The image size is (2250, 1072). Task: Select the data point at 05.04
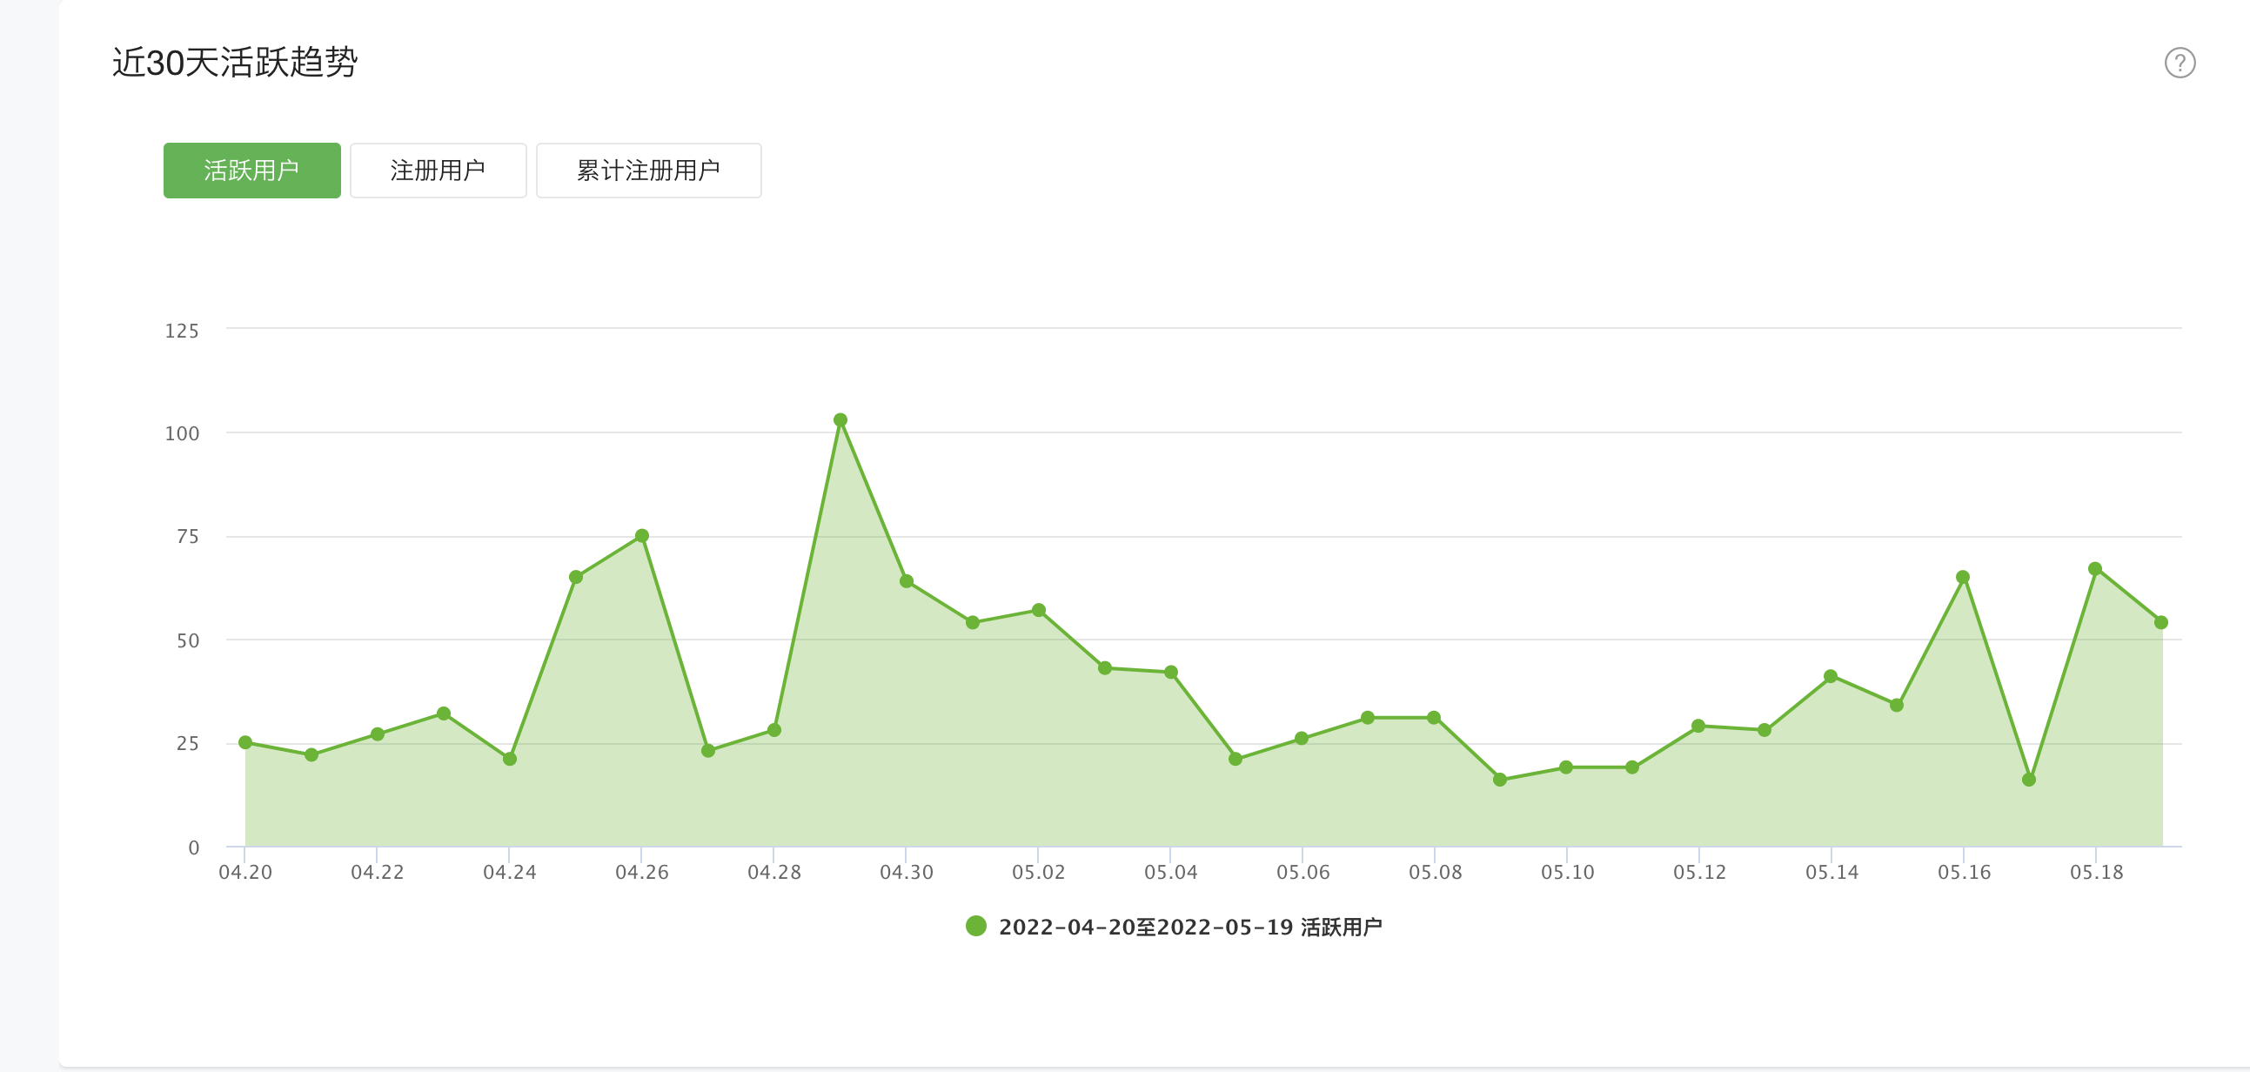click(1171, 672)
